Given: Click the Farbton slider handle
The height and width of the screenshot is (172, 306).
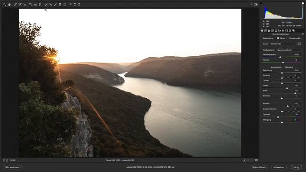Looking at the screenshot, I should 283,63.
